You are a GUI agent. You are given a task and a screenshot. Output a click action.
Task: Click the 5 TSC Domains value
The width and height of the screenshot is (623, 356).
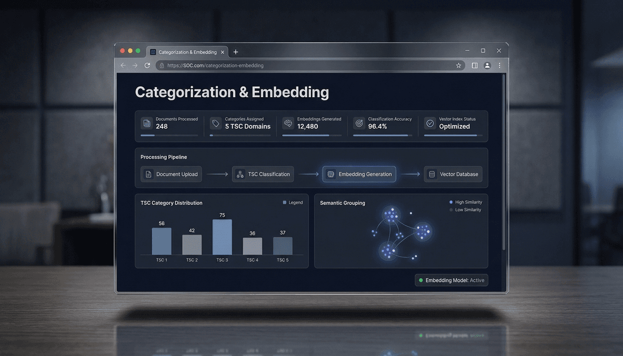(248, 126)
